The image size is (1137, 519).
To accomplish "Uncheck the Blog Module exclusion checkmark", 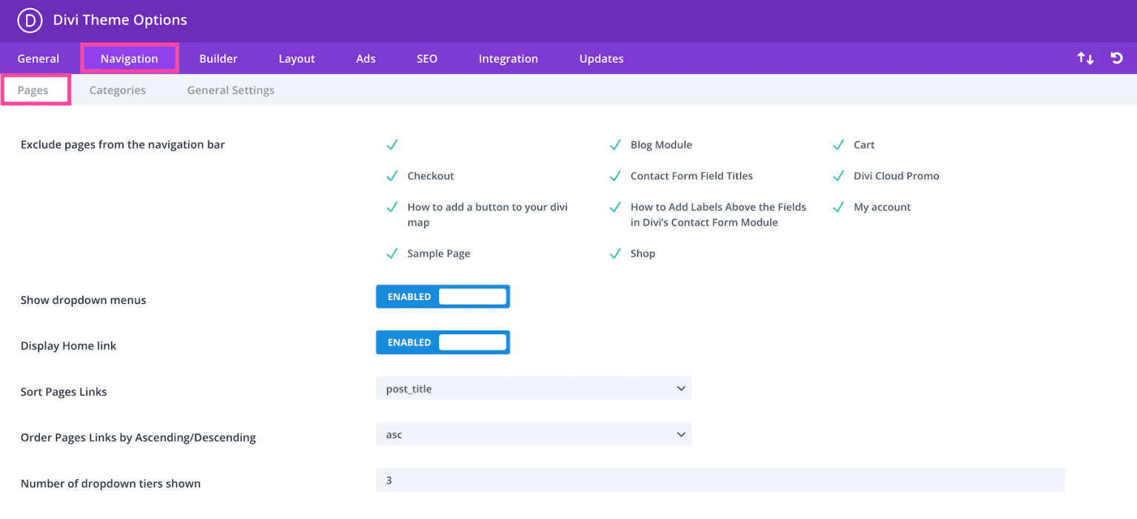I will 615,144.
